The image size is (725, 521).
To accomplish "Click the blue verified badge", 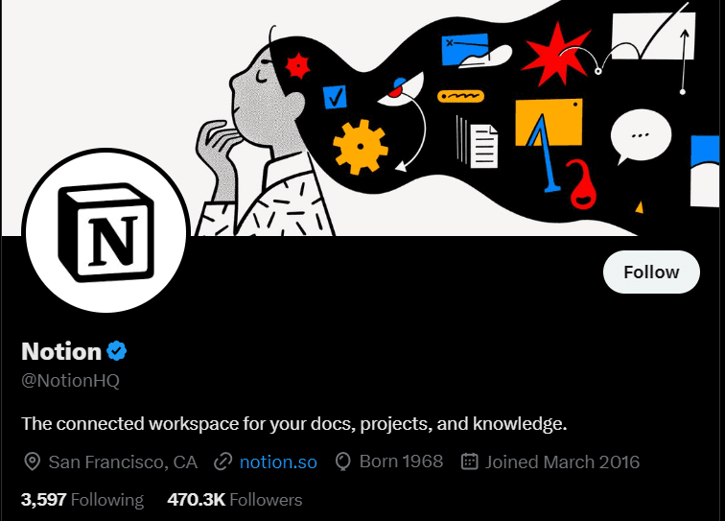I will 117,351.
